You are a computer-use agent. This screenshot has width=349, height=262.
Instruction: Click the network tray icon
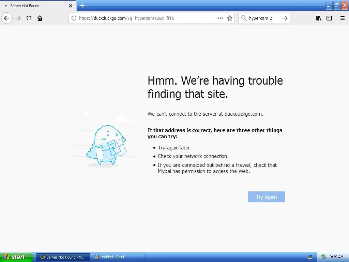pyautogui.click(x=324, y=257)
